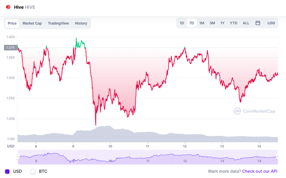Select the 7D time range
This screenshot has width=286, height=178.
tap(191, 23)
